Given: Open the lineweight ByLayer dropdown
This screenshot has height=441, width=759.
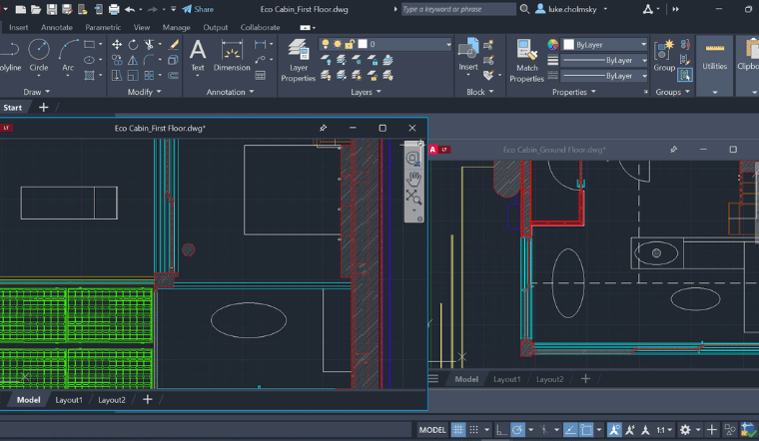Looking at the screenshot, I should click(x=604, y=60).
